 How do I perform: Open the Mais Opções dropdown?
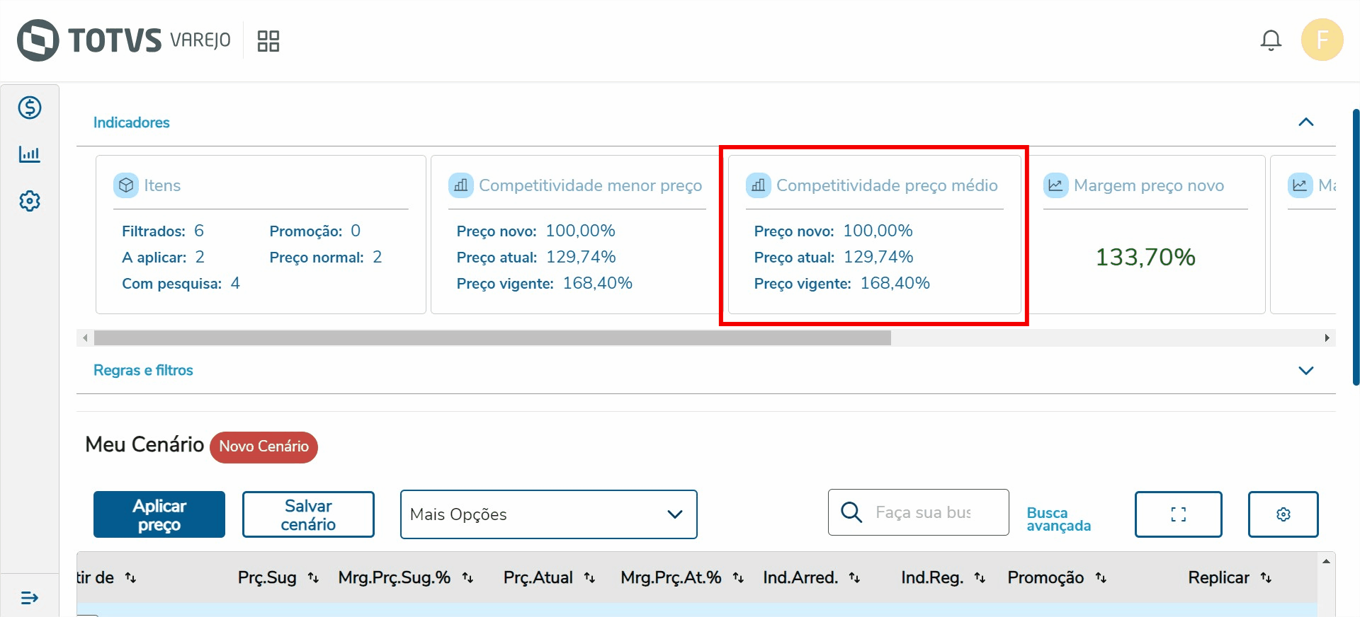(x=548, y=514)
